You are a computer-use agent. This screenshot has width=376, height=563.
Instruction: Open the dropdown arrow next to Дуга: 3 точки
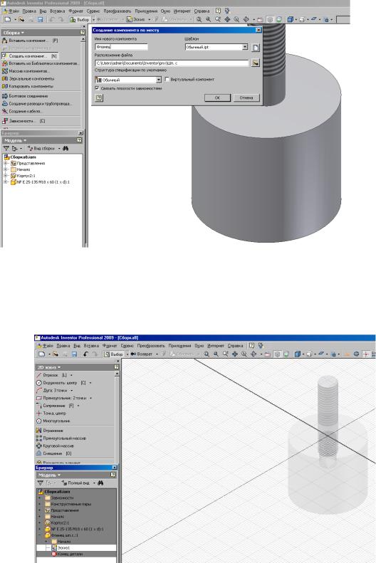[x=71, y=390]
